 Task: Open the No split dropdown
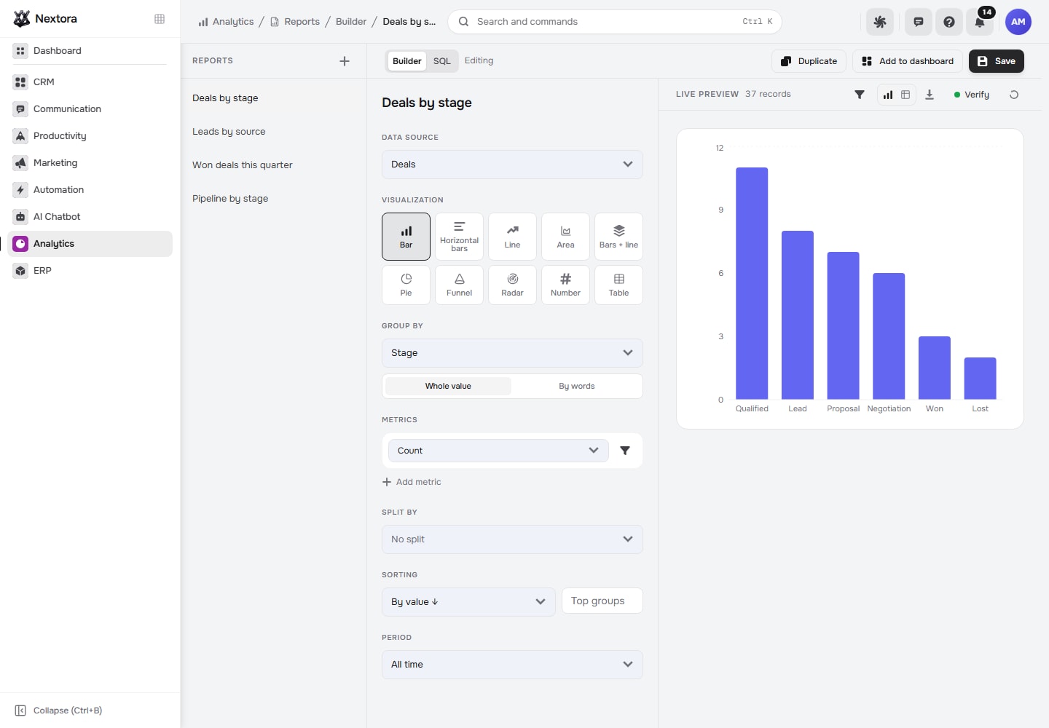[x=512, y=539]
